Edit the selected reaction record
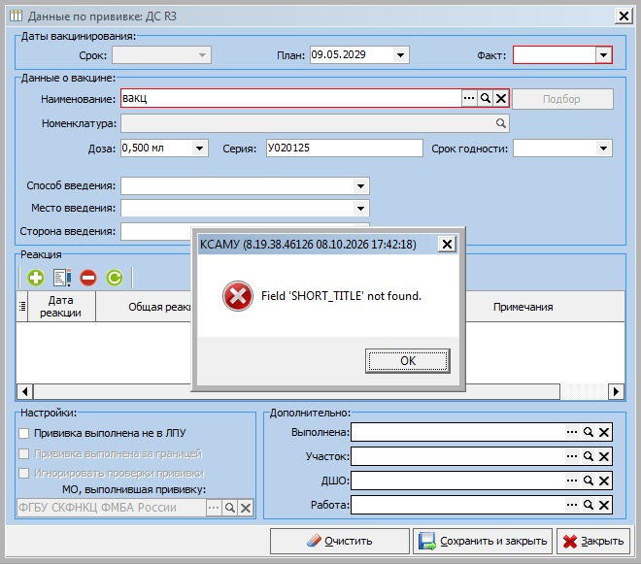 pos(62,278)
